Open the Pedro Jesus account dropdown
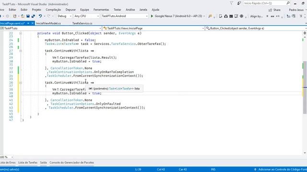307x172 pixels. [297, 10]
